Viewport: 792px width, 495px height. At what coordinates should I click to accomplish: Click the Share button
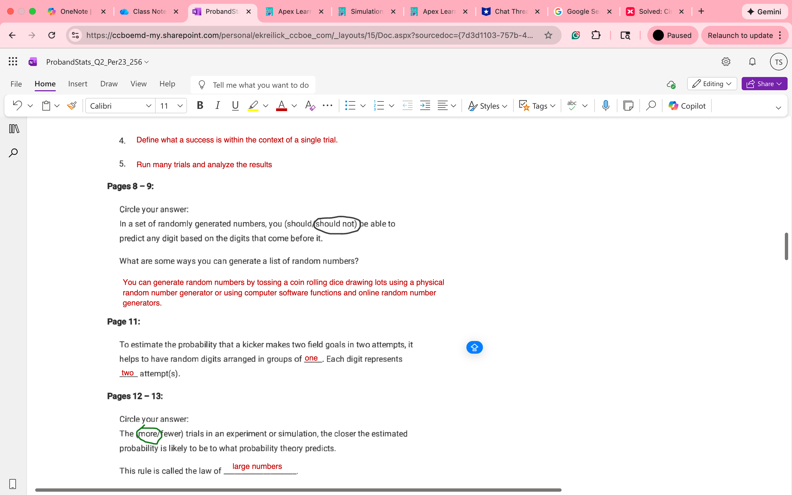pyautogui.click(x=764, y=84)
